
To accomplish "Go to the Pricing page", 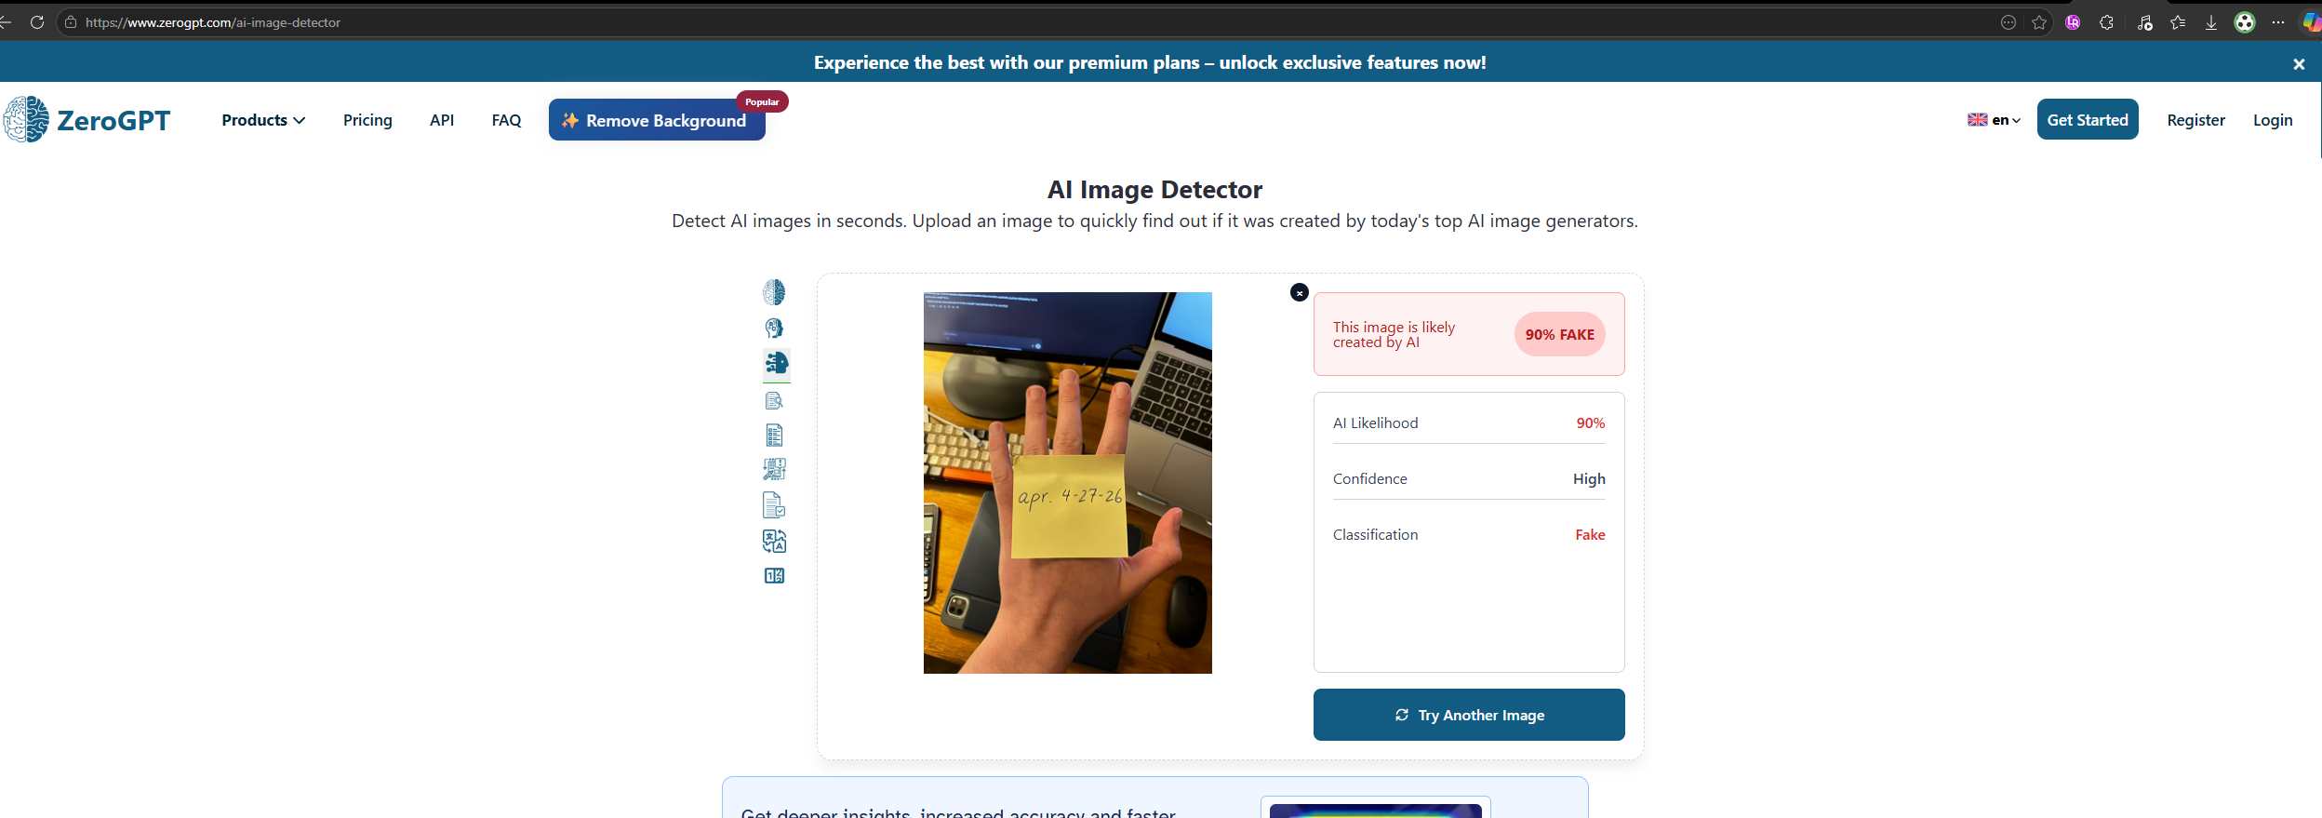I will click(367, 120).
